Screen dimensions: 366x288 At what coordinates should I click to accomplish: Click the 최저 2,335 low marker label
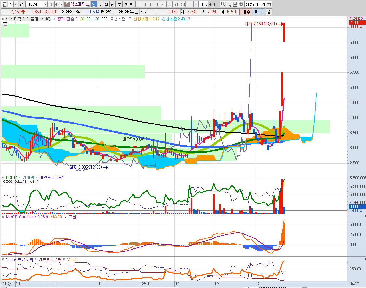86,167
